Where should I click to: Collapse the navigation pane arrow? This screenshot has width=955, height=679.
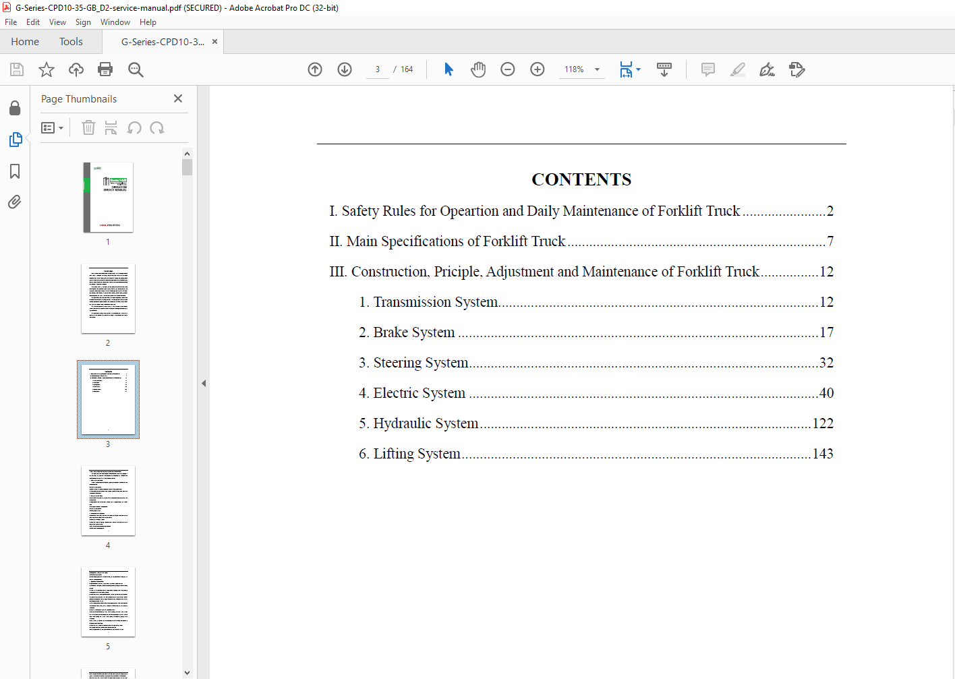point(203,383)
